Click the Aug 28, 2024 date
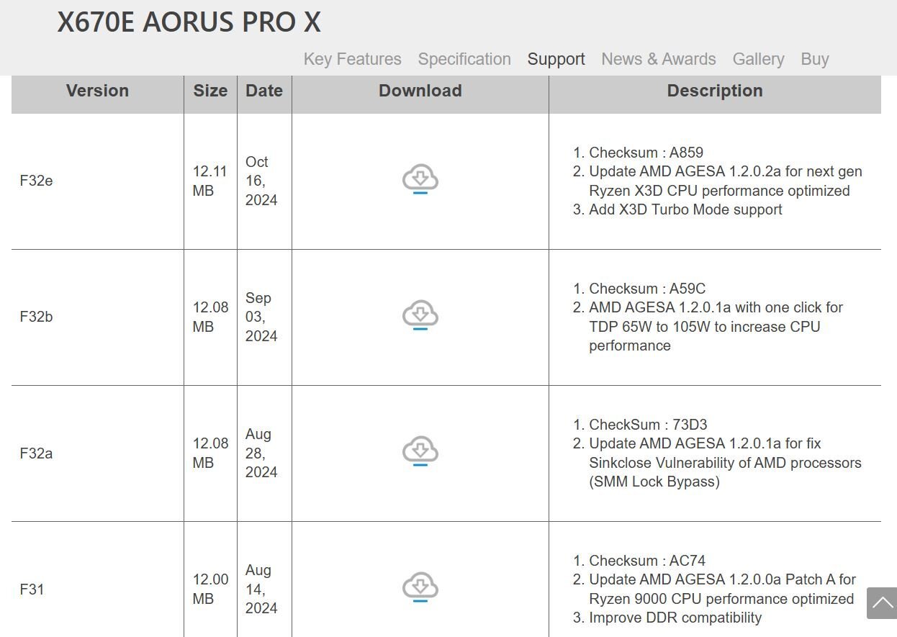Image resolution: width=897 pixels, height=637 pixels. coord(261,453)
